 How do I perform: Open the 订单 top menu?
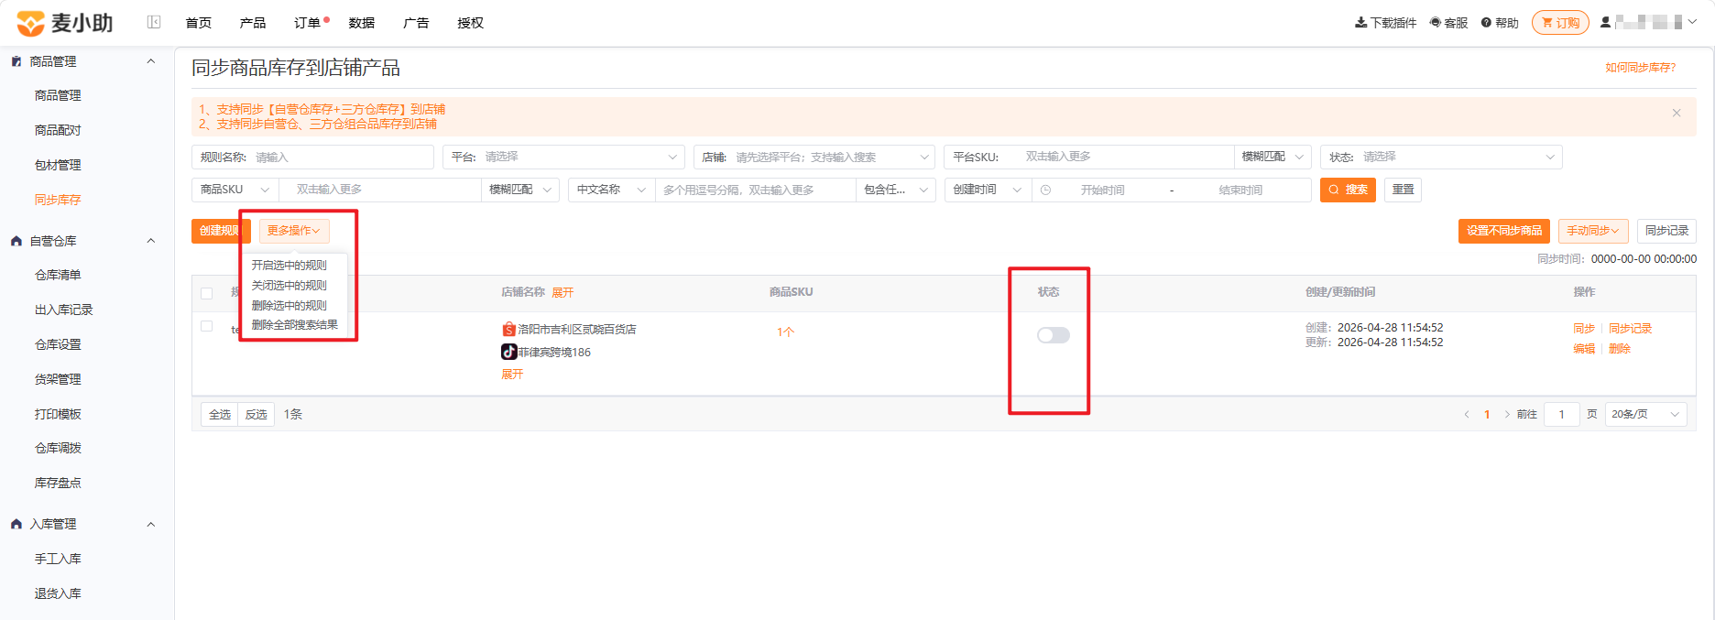tap(307, 23)
